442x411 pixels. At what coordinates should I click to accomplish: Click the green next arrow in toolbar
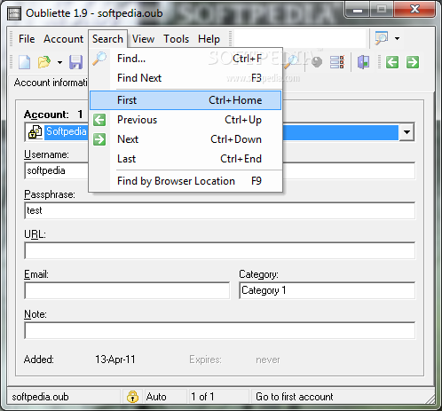(413, 62)
